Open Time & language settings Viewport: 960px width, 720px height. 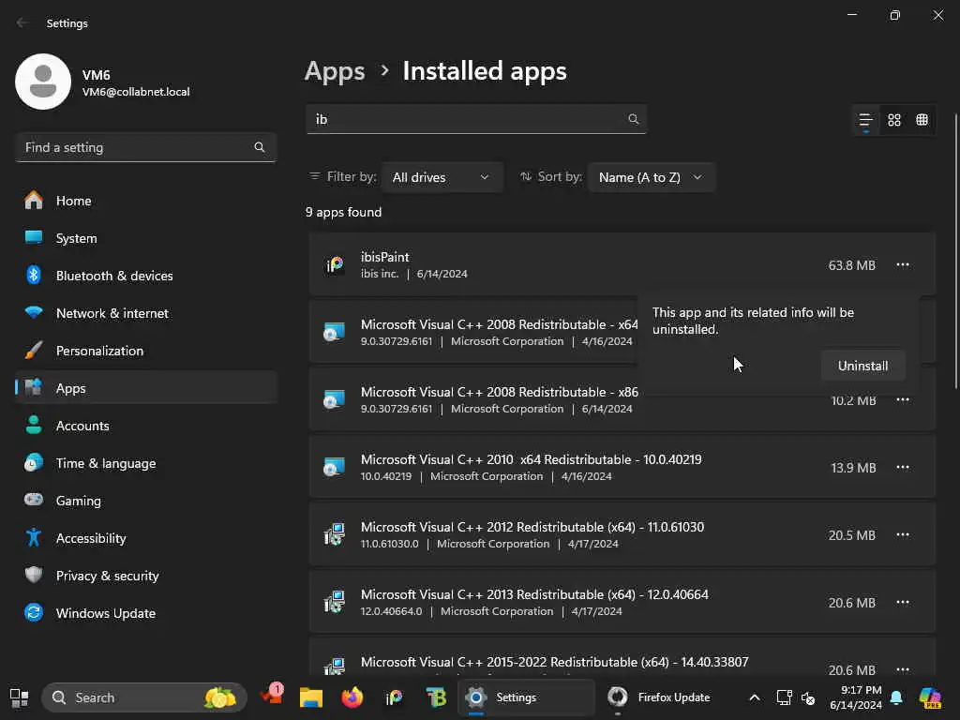click(x=145, y=463)
